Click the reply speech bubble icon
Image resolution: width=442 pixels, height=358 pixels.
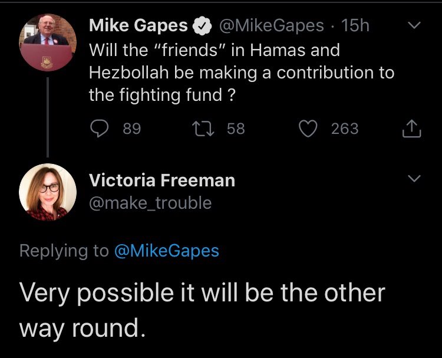coord(99,129)
